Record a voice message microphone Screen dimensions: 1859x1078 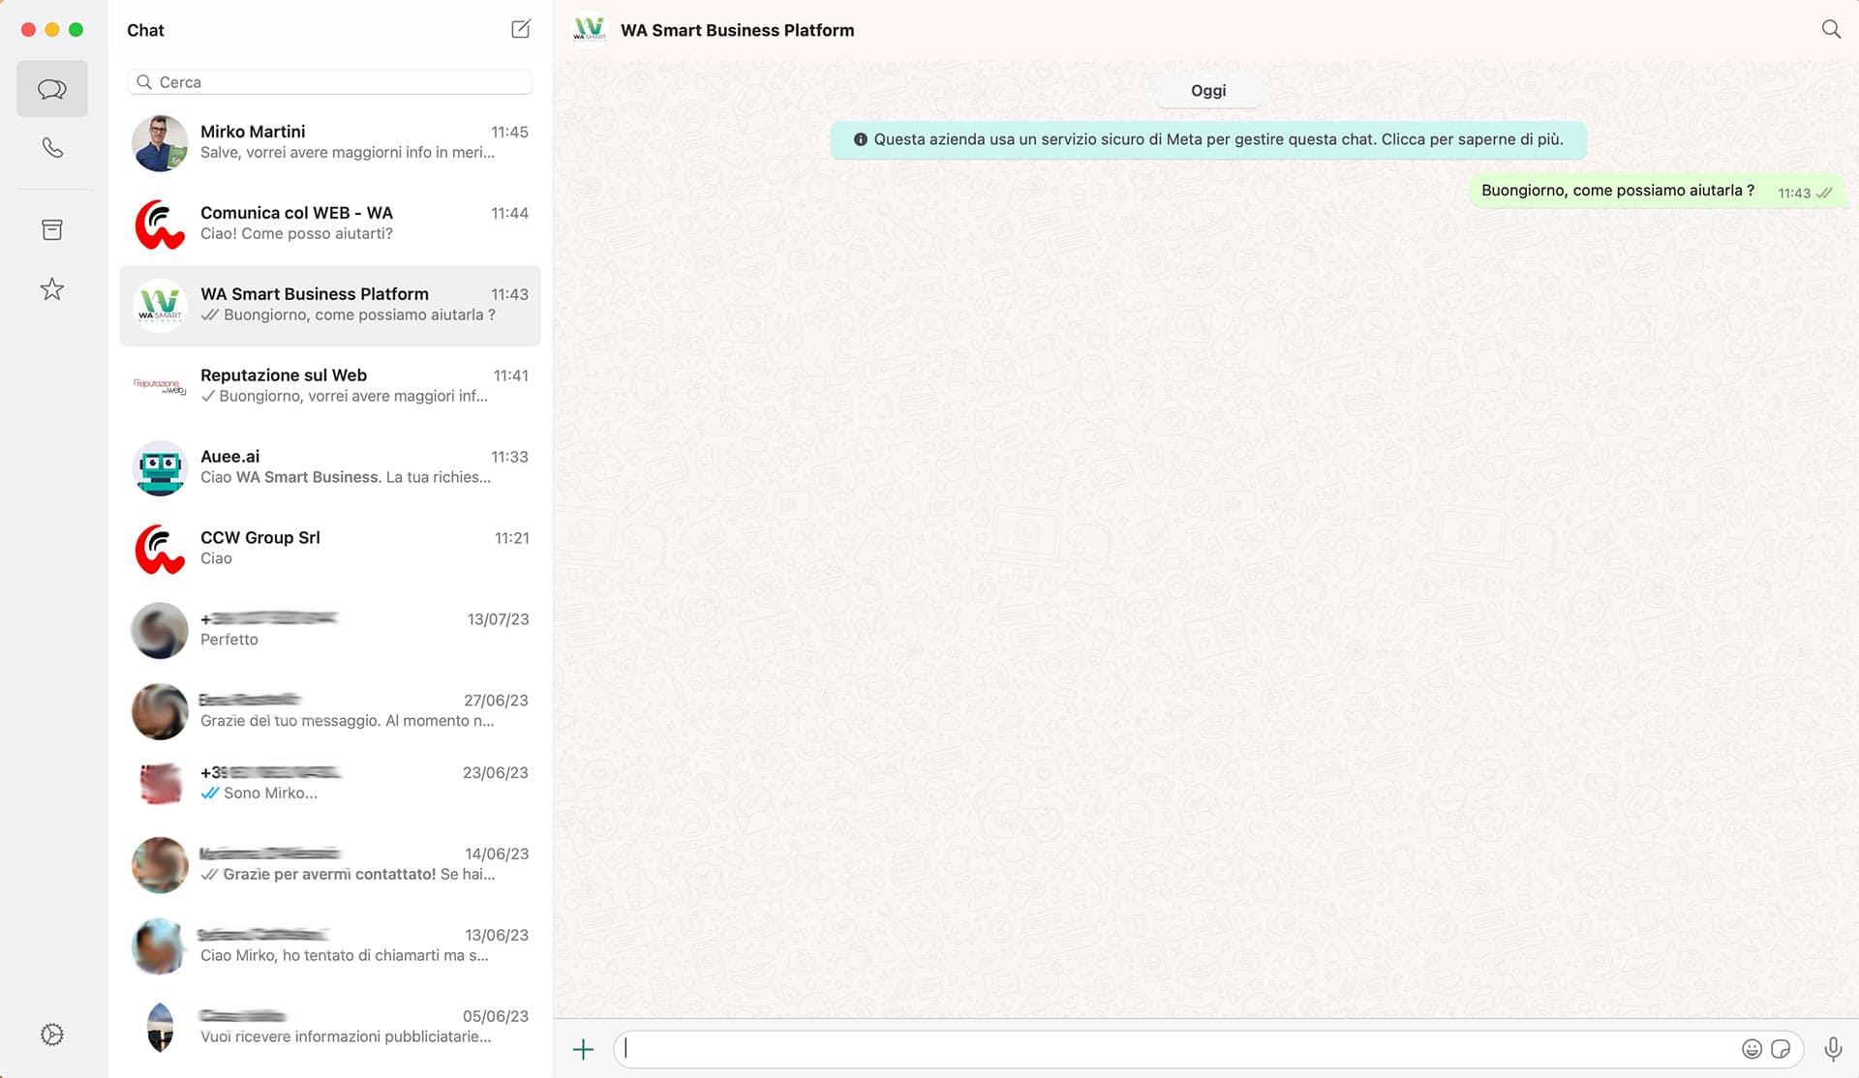pos(1833,1049)
